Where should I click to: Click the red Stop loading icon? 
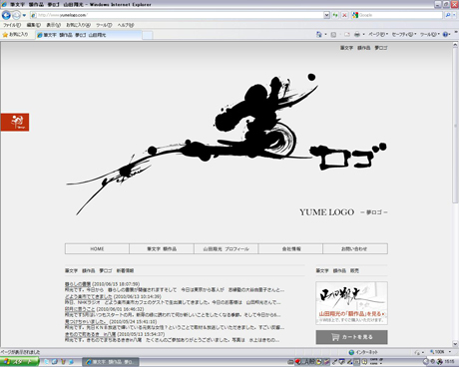pyautogui.click(x=344, y=15)
